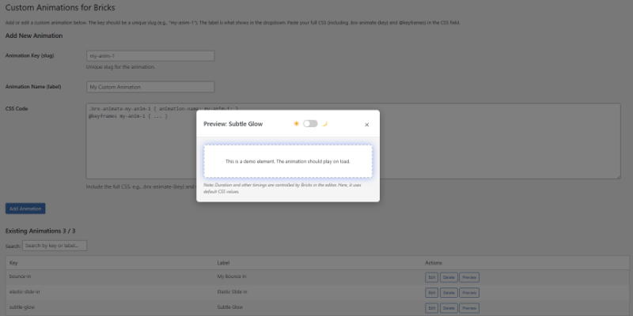The width and height of the screenshot is (633, 316).
Task: Edit the elastic-slide-in animation
Action: click(431, 292)
